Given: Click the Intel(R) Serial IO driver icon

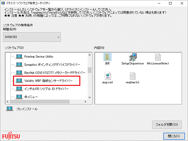Looking at the screenshot, I should pos(19,89).
